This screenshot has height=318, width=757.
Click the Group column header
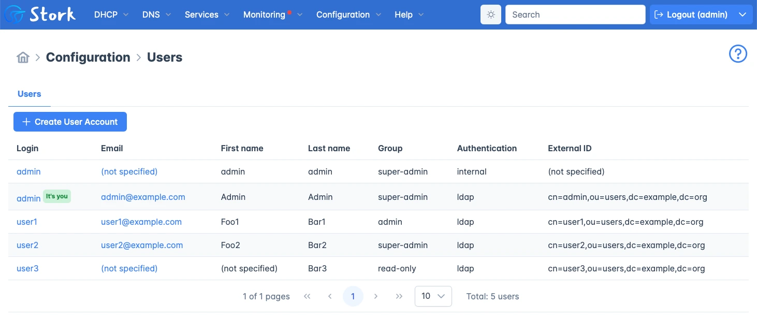(390, 148)
